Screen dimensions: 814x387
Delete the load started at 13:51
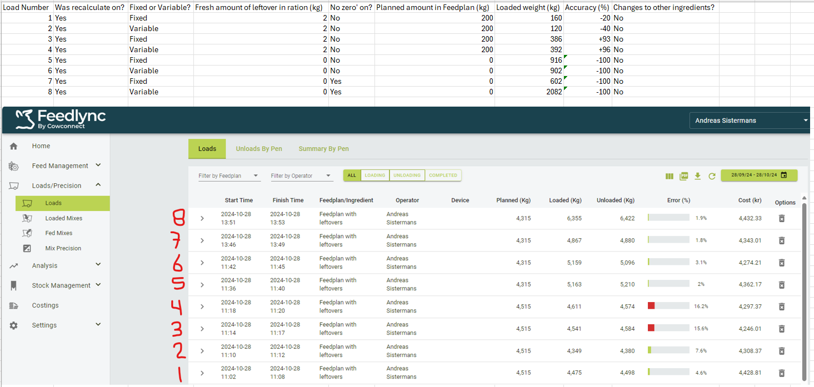(781, 219)
